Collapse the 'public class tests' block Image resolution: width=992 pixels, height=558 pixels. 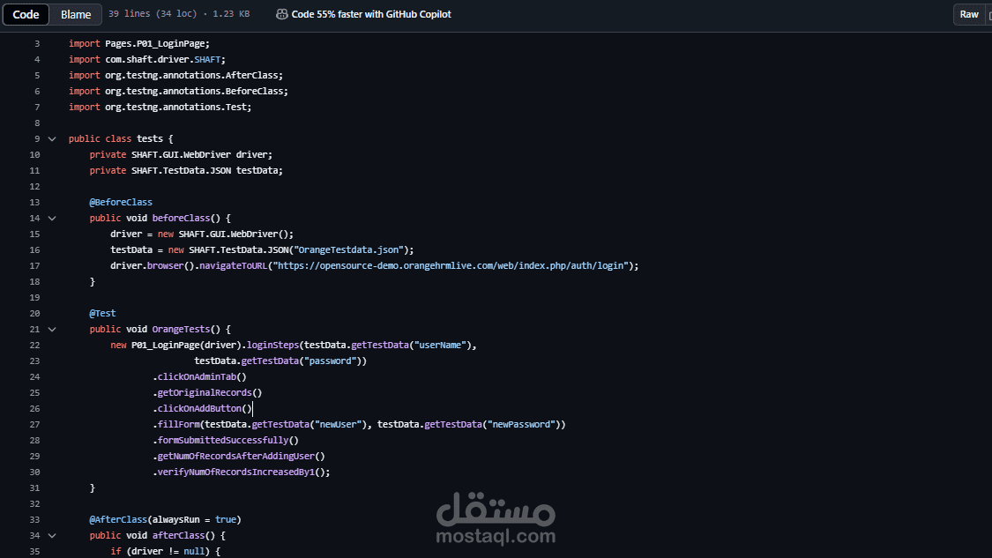tap(52, 138)
